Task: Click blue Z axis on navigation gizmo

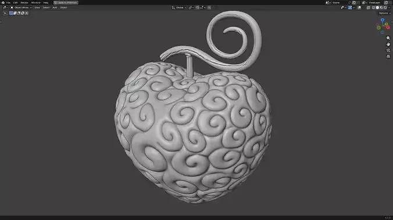Action: click(383, 20)
